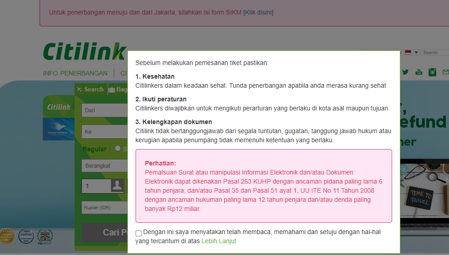Open the Rupiah (IDR) currency dropdown
Screen dimensions: 449x255
point(104,208)
